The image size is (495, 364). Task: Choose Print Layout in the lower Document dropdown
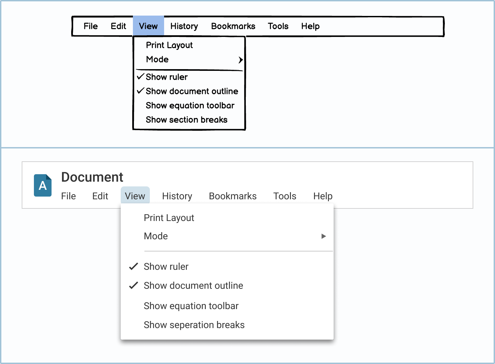coord(169,218)
